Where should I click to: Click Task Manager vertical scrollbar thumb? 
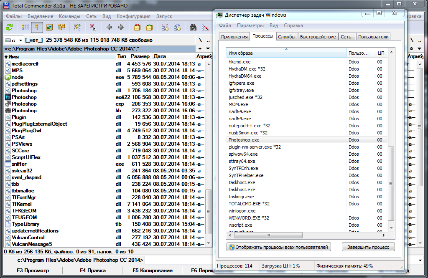click(x=391, y=183)
